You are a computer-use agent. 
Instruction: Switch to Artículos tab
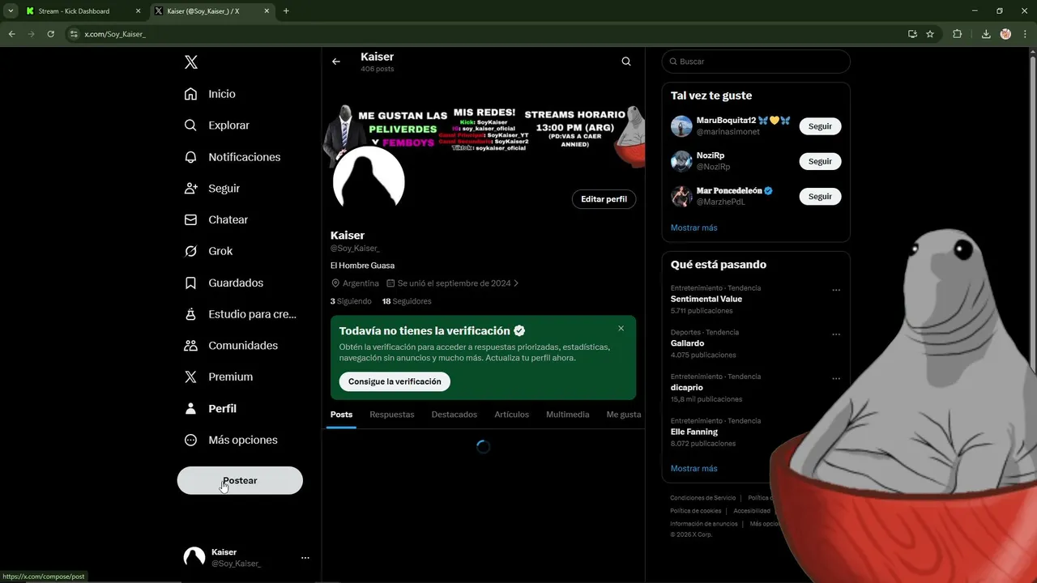(512, 415)
